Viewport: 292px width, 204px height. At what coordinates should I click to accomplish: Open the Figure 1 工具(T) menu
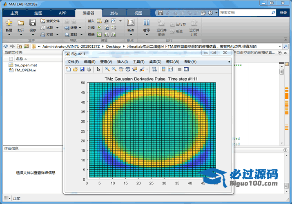pyautogui.click(x=138, y=62)
